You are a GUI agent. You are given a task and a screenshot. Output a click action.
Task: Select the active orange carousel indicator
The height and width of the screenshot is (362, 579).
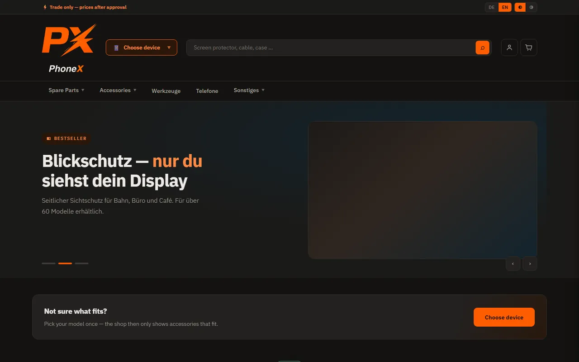point(65,263)
